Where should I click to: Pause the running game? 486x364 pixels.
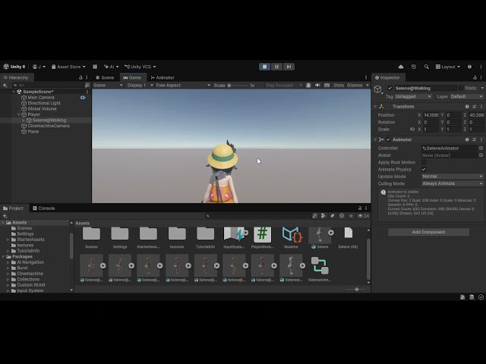coord(276,67)
